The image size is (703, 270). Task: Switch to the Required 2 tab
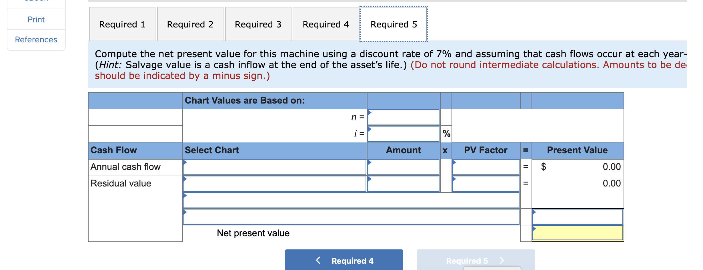(x=190, y=24)
